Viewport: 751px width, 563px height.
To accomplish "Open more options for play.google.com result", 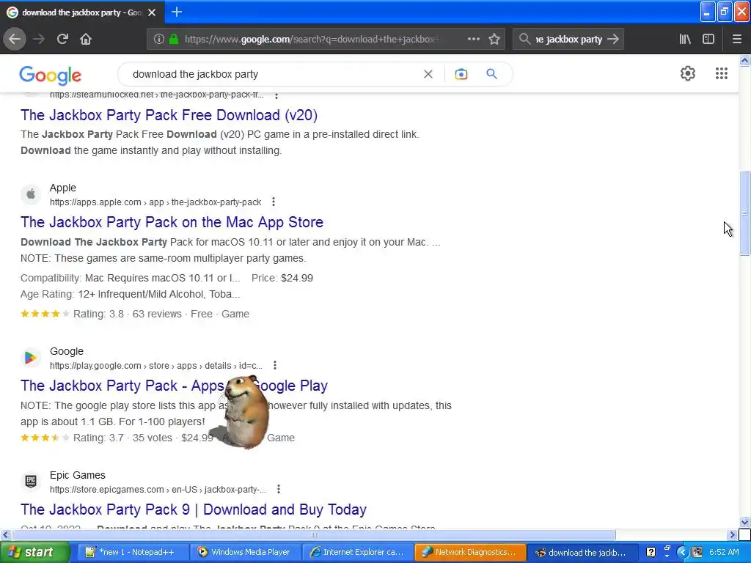I will [x=275, y=365].
